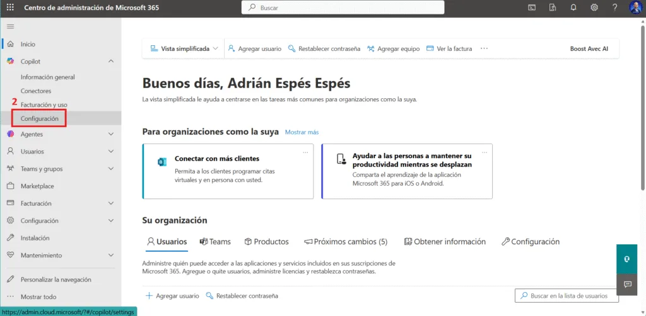
Task: Expand the Usuarios section chevron
Action: 111,151
